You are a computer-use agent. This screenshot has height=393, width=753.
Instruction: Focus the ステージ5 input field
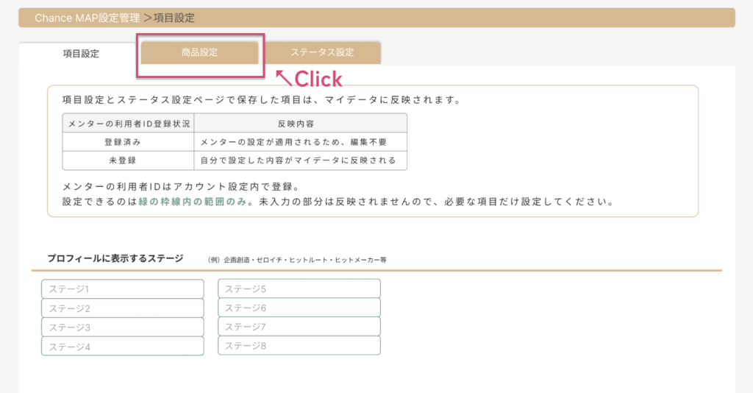[x=299, y=289]
